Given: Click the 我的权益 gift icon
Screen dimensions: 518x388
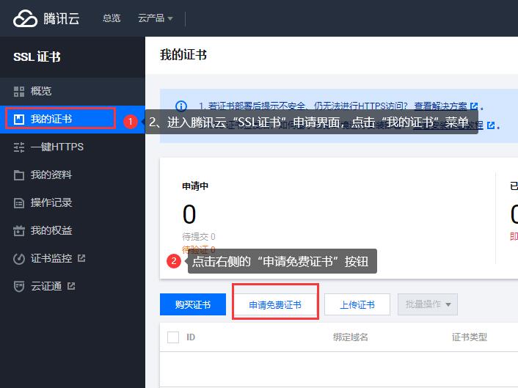Looking at the screenshot, I should [x=19, y=230].
